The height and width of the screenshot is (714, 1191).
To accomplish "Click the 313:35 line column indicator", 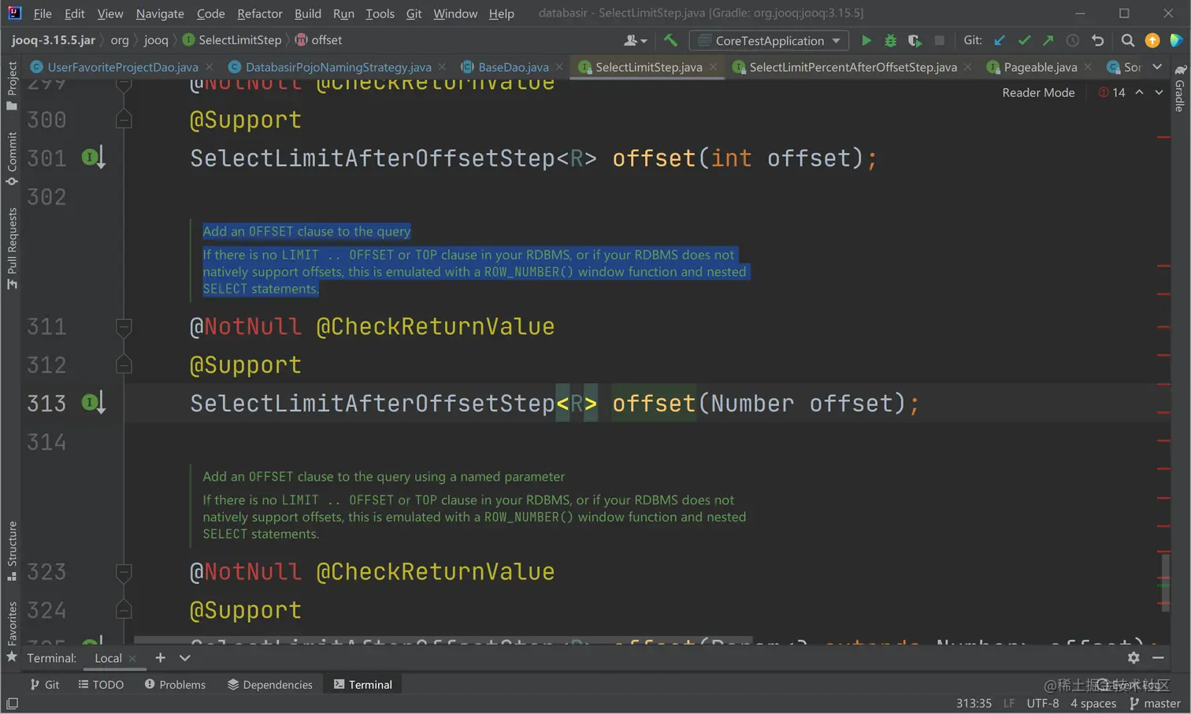I will 974,703.
